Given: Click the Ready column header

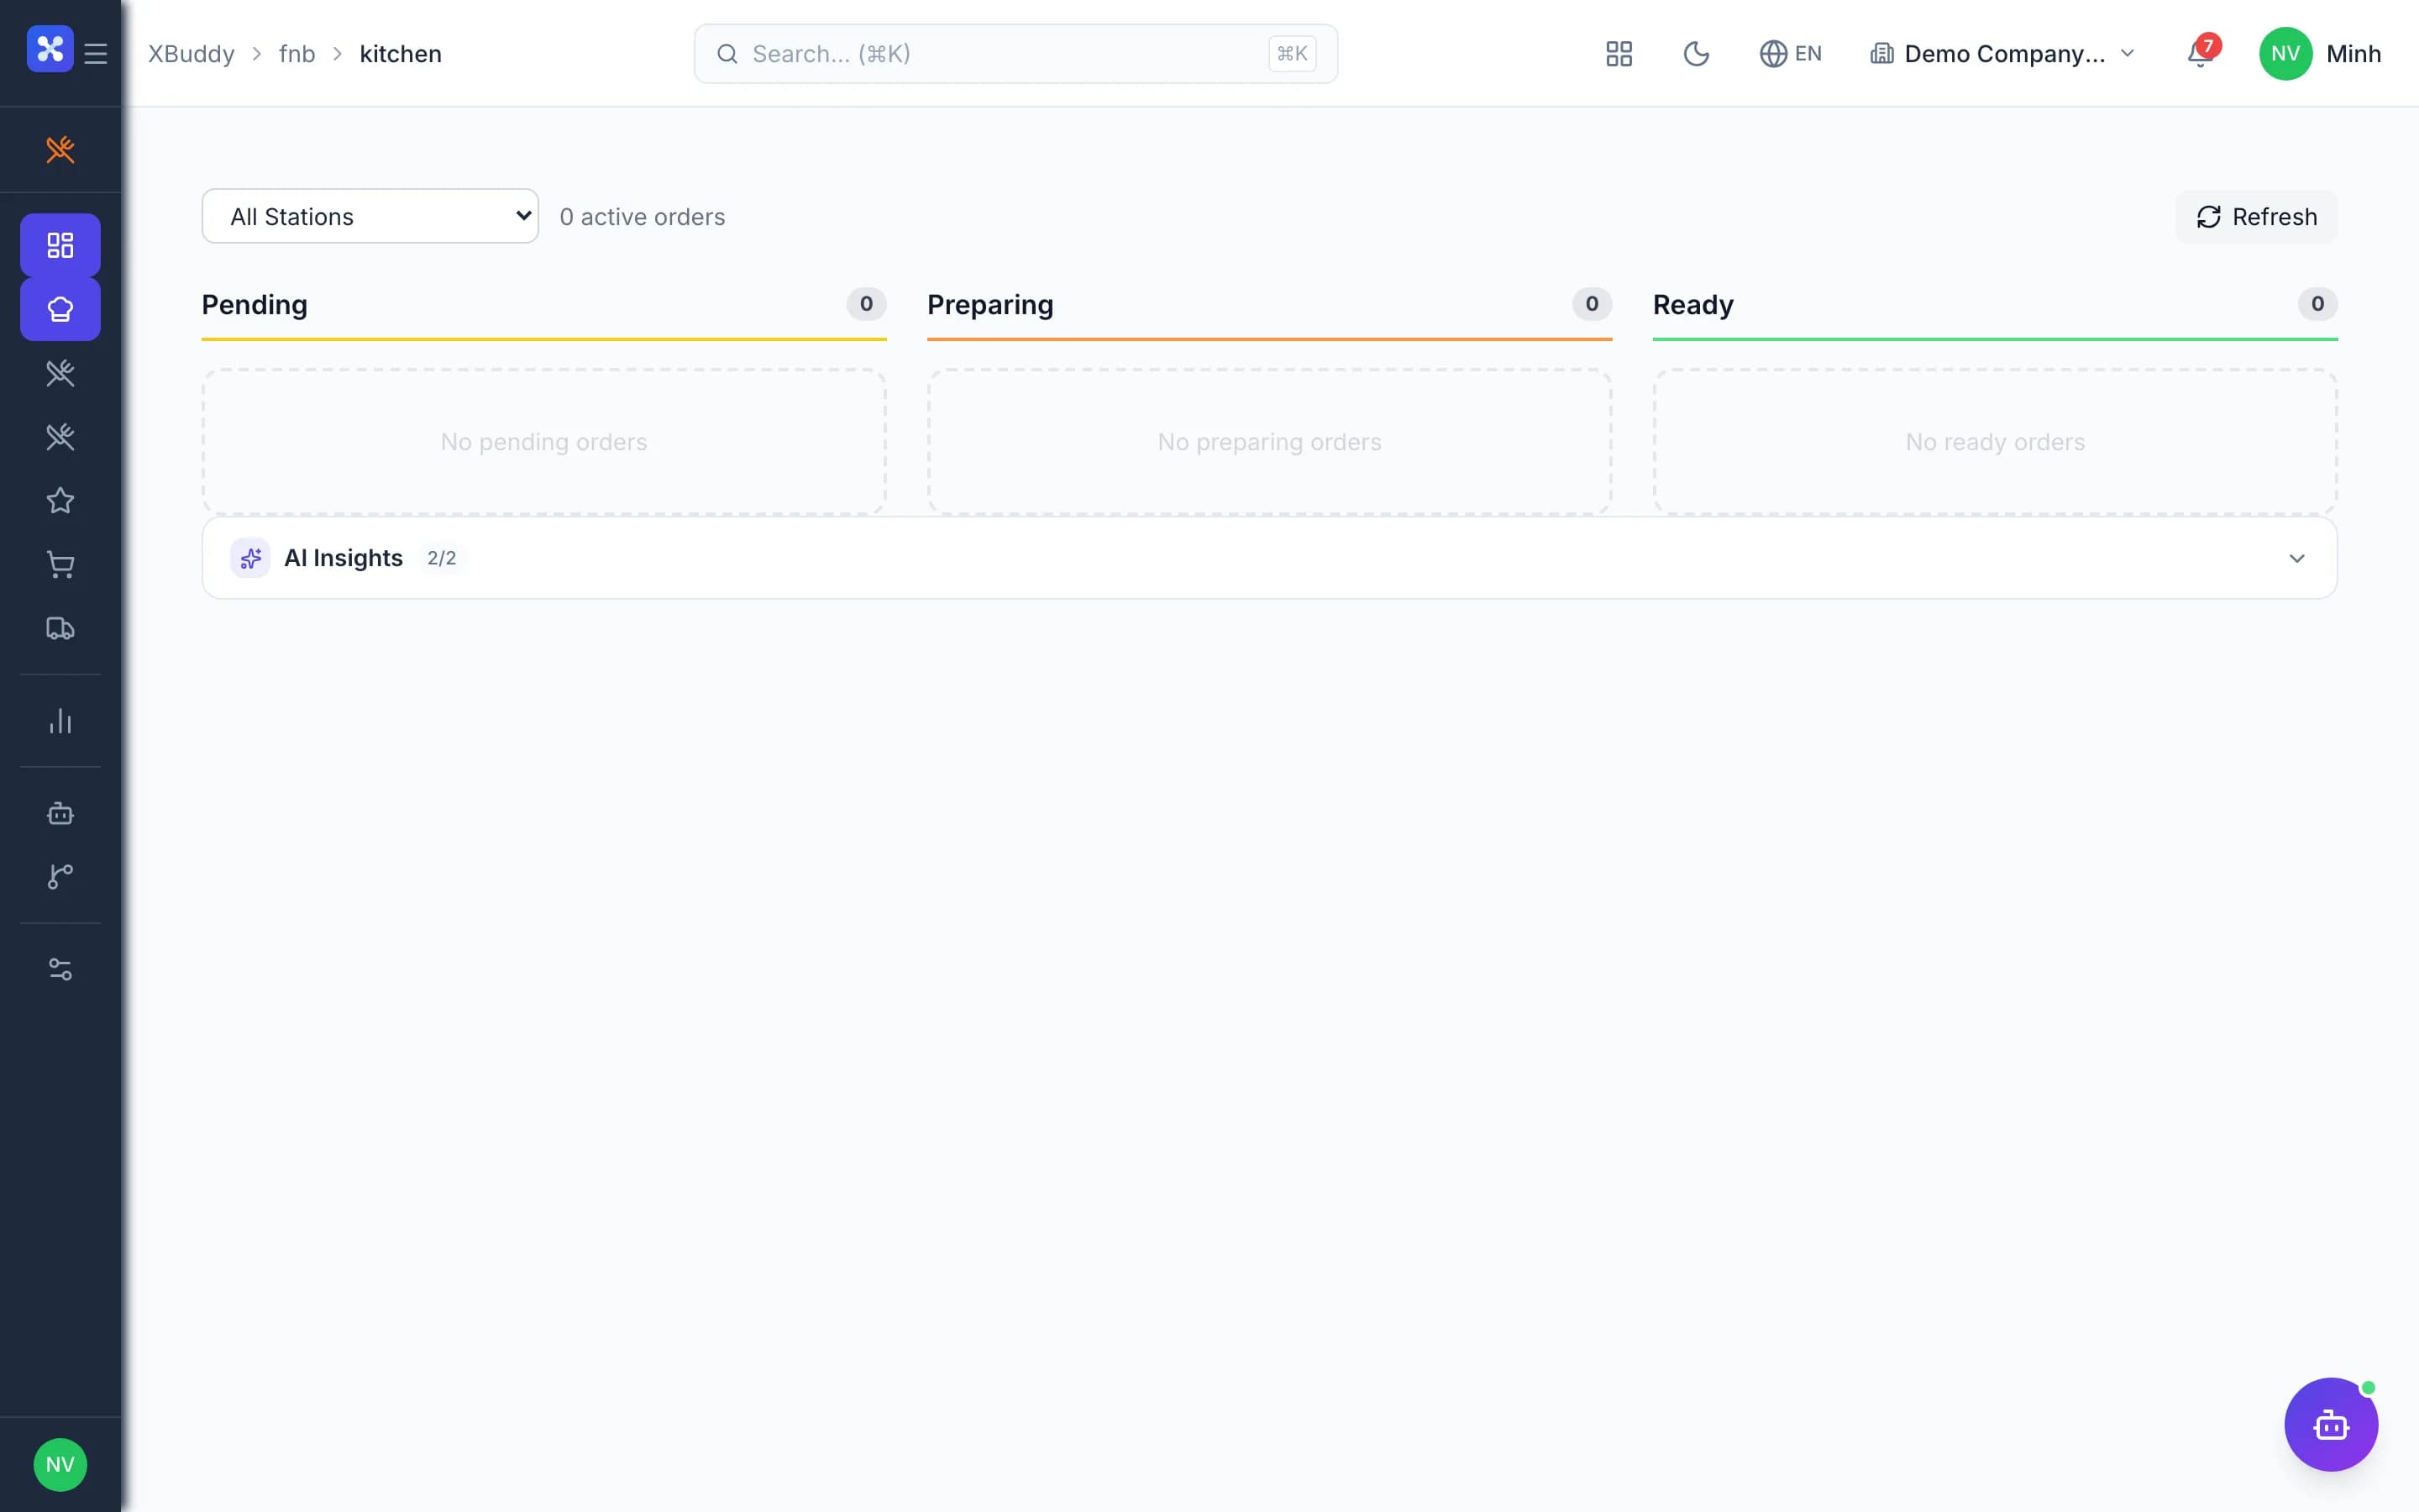Looking at the screenshot, I should [1692, 304].
